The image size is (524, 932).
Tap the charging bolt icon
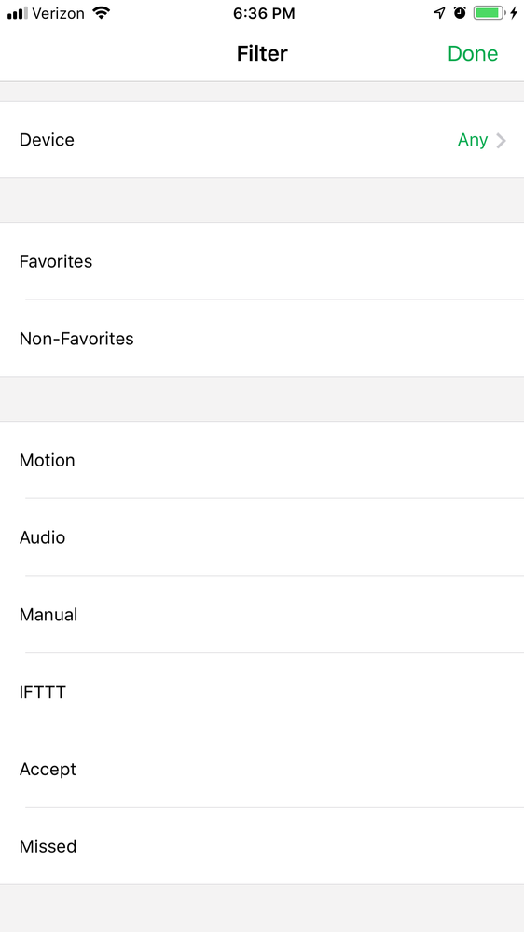[514, 13]
